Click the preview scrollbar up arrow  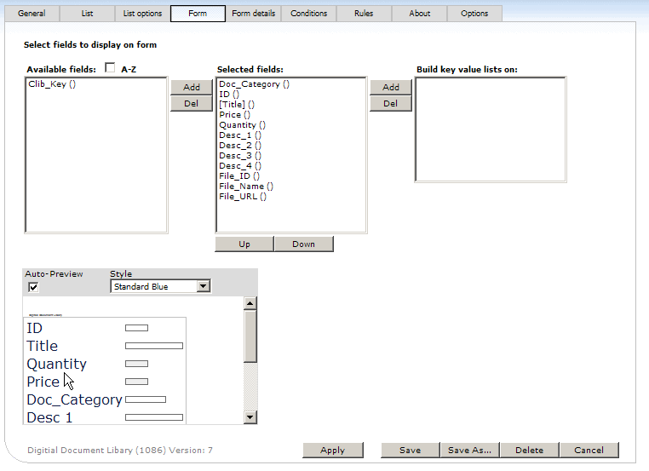click(x=250, y=303)
